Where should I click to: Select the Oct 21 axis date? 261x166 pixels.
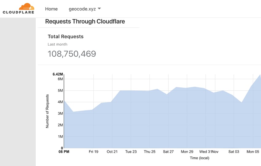pos(112,152)
